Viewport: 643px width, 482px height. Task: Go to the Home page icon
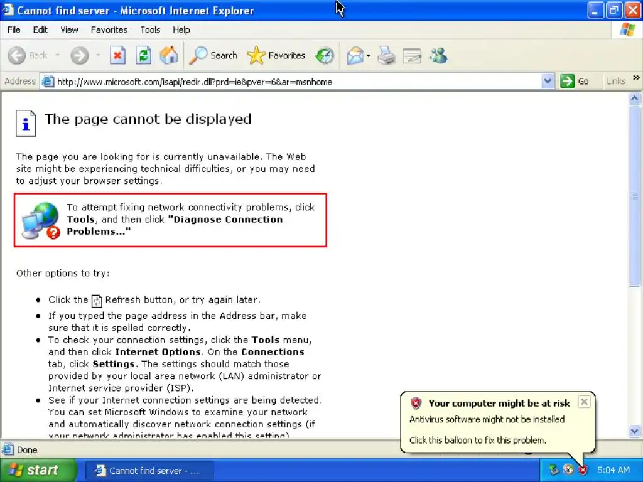[169, 55]
